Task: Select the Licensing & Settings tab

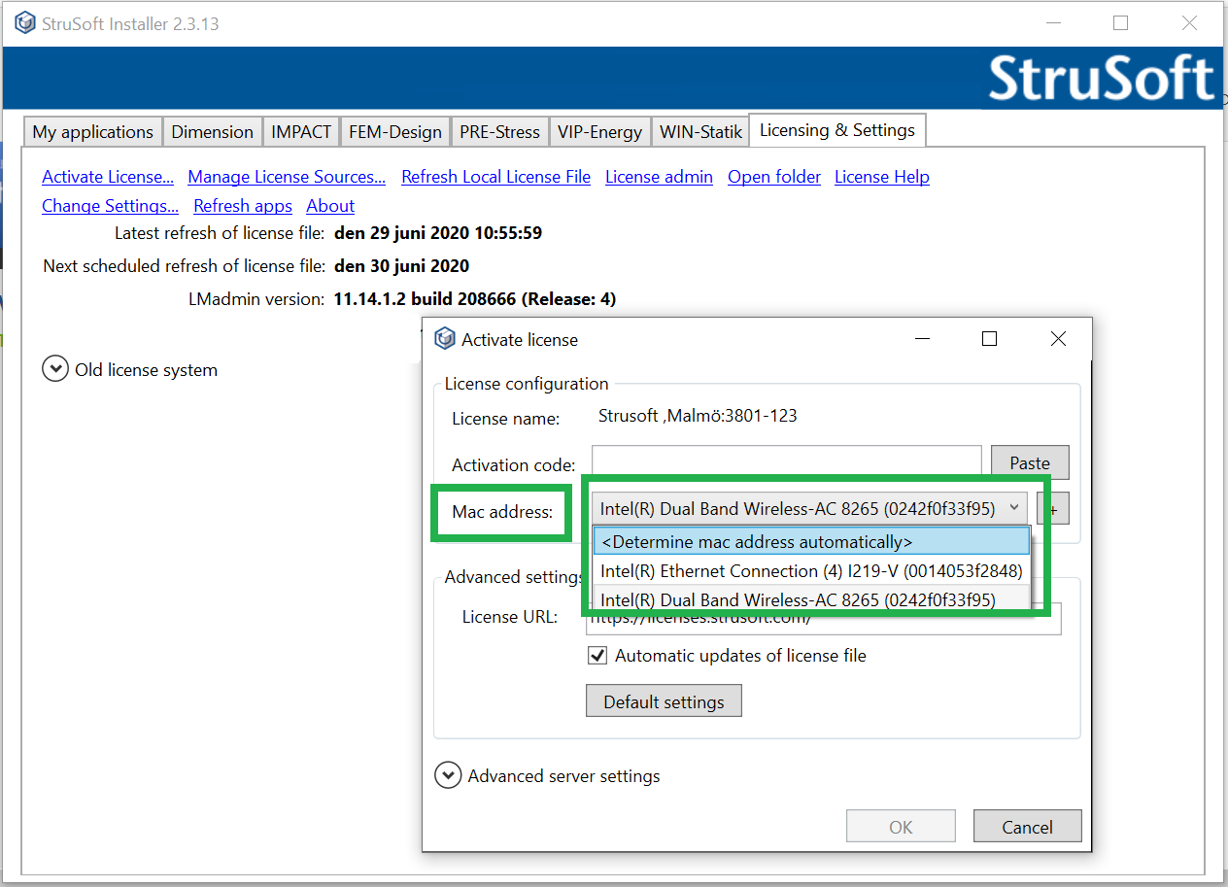Action: [837, 130]
